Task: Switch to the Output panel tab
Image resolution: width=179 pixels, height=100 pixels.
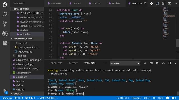Action: [73, 63]
